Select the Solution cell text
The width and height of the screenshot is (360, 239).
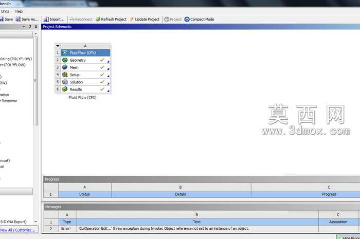[x=76, y=82]
